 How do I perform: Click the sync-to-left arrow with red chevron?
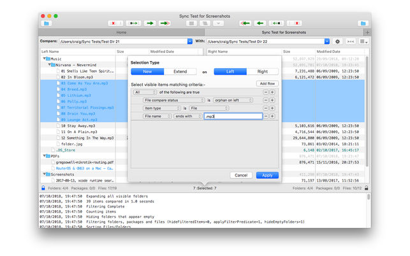(245, 24)
